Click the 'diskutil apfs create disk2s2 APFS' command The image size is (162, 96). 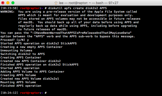coord(77,8)
